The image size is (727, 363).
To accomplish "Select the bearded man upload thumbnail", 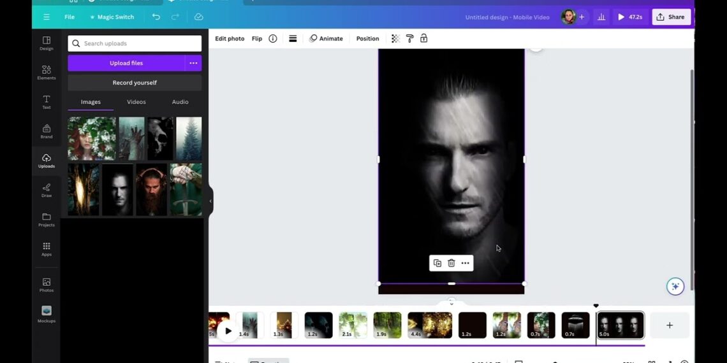I will [151, 189].
